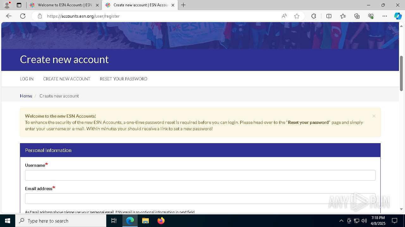
Task: Open volume control tray icon
Action: click(x=364, y=221)
